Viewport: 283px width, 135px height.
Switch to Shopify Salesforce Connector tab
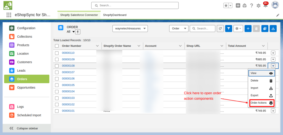pos(79,15)
